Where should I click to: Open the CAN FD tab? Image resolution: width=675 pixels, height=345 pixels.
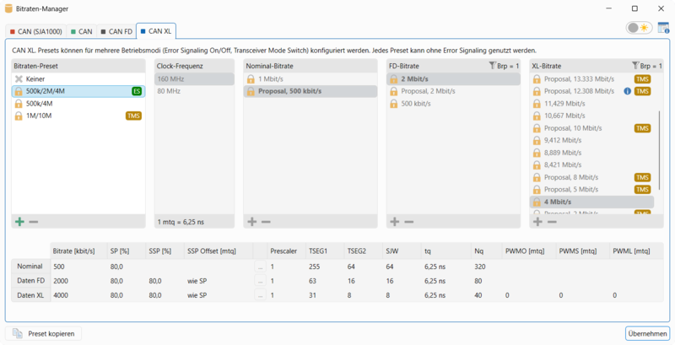coord(116,31)
